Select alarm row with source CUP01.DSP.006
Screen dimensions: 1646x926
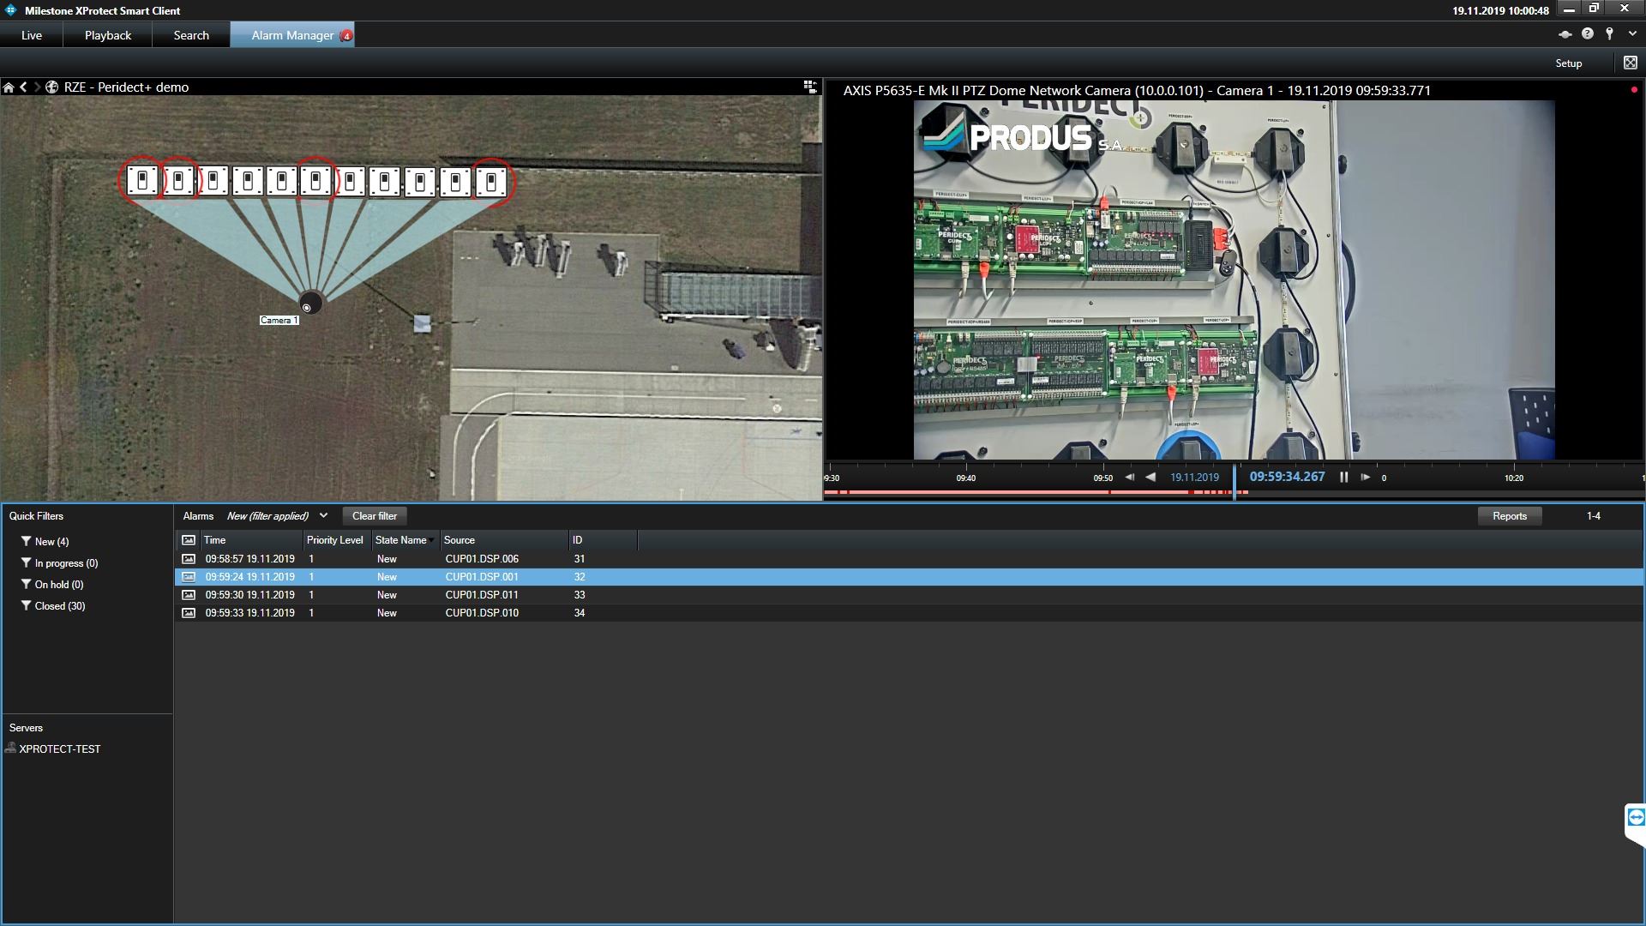[909, 559]
